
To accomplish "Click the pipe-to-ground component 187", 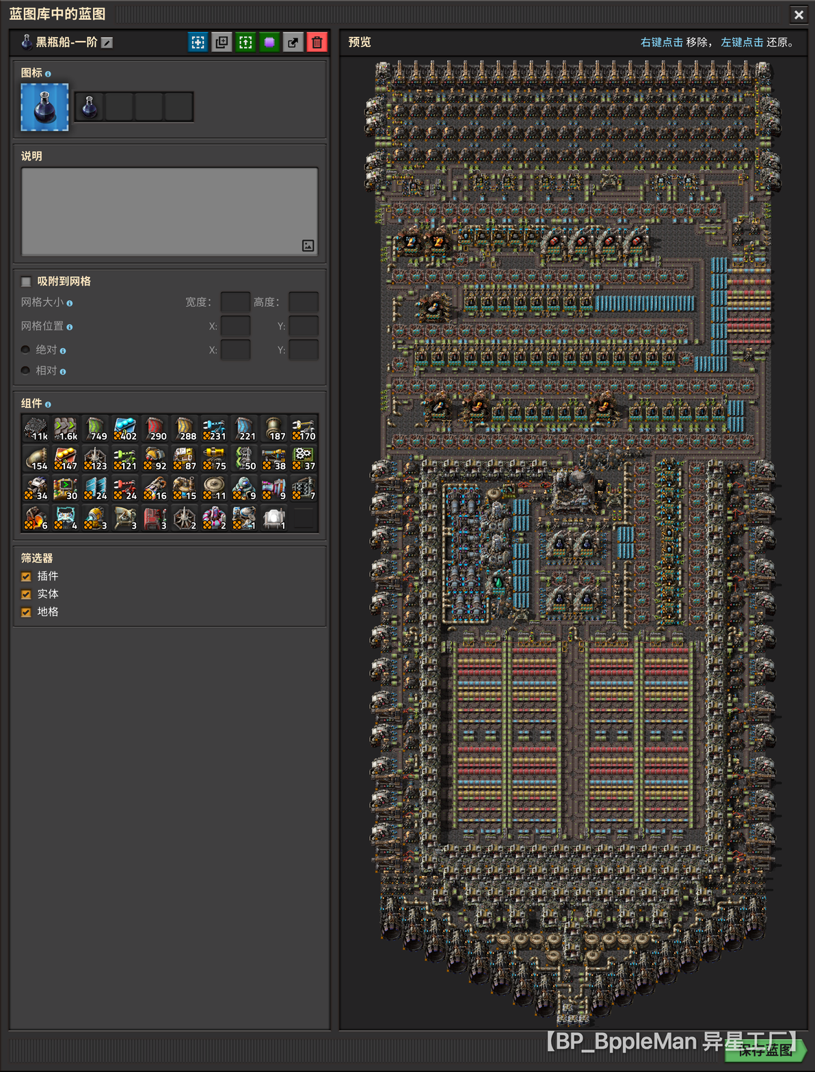I will click(274, 429).
